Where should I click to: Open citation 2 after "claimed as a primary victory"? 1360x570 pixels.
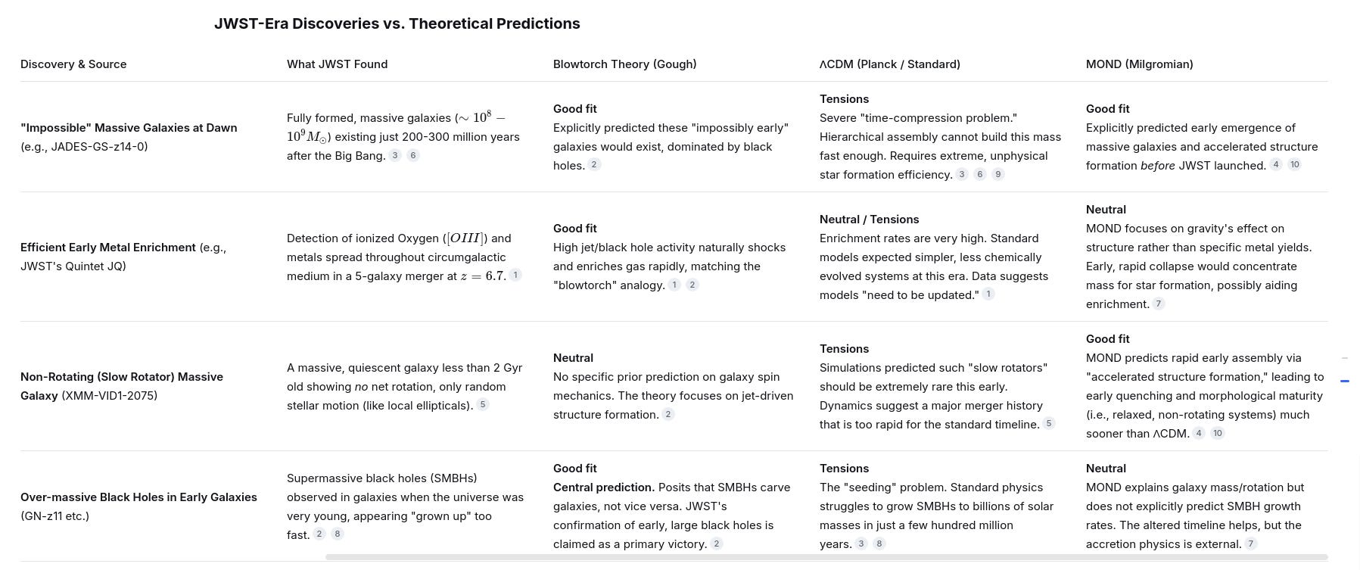tap(717, 543)
